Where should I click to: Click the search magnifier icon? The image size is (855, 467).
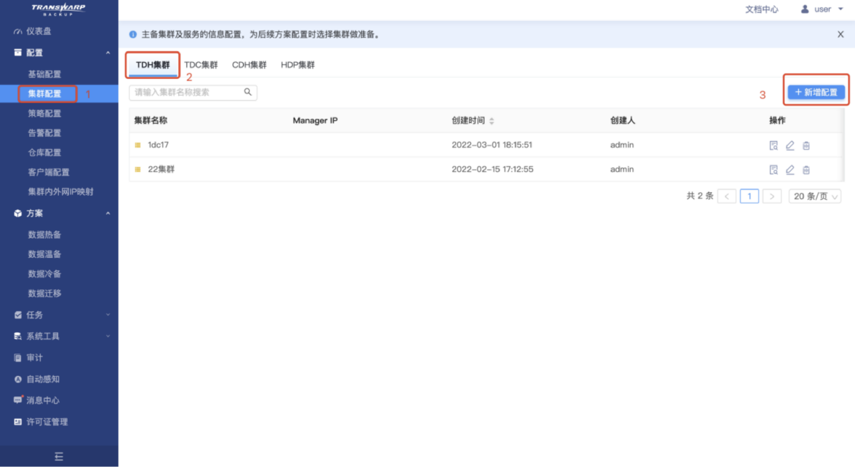(248, 92)
